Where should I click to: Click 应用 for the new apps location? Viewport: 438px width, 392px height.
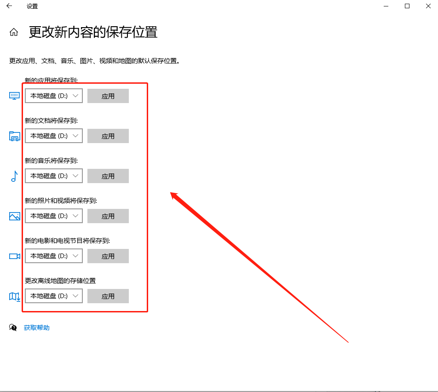[x=108, y=96]
